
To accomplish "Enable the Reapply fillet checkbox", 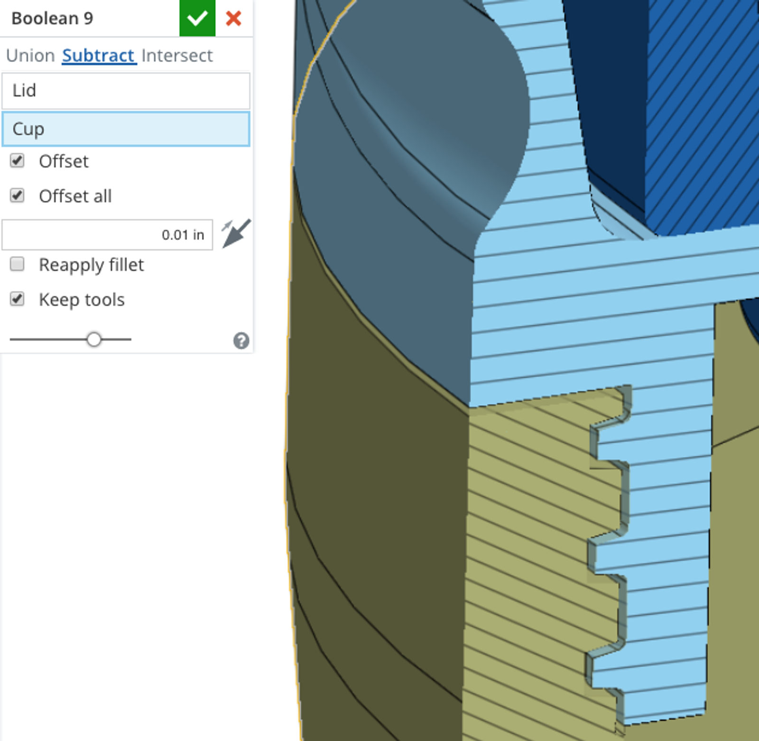I will [18, 264].
